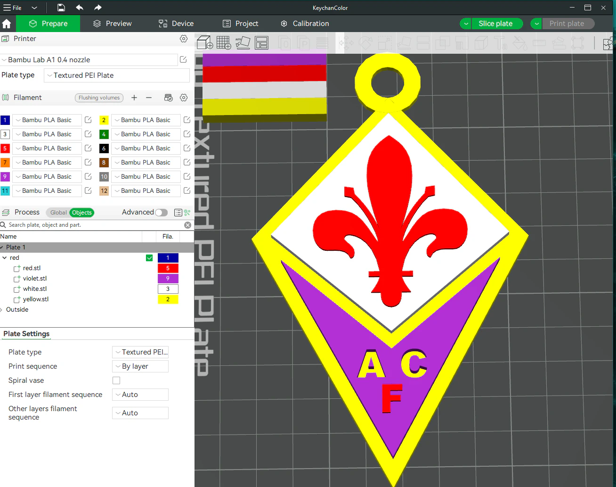Image resolution: width=616 pixels, height=487 pixels.
Task: Toggle the printable checkbox for red object
Action: pos(149,258)
